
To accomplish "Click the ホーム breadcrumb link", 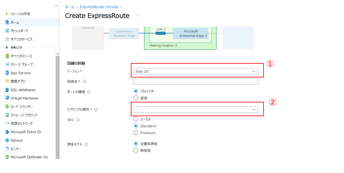I will click(x=69, y=7).
